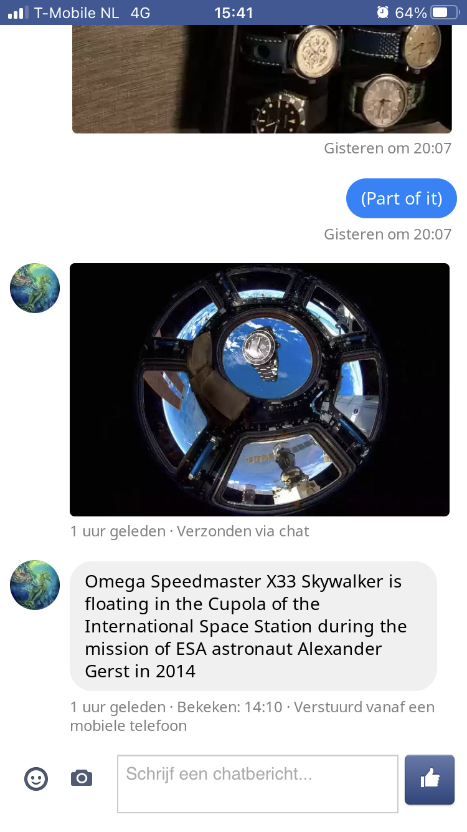Tap the T-Mobile NL carrier label
The width and height of the screenshot is (467, 832).
(x=76, y=12)
